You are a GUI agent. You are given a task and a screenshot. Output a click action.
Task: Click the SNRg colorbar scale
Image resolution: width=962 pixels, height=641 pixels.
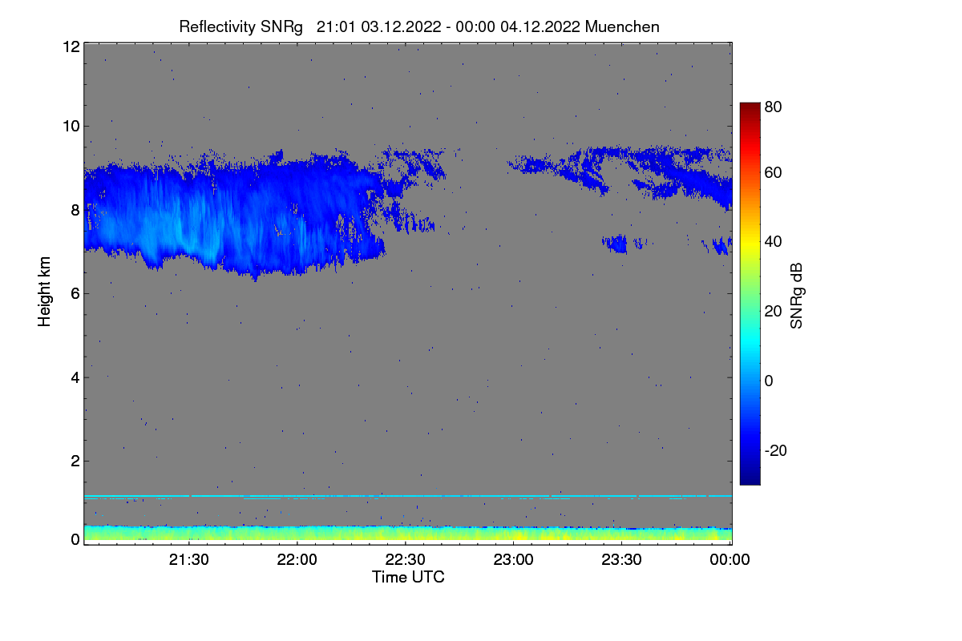(750, 293)
